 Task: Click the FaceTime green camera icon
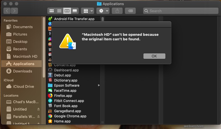click(x=50, y=90)
